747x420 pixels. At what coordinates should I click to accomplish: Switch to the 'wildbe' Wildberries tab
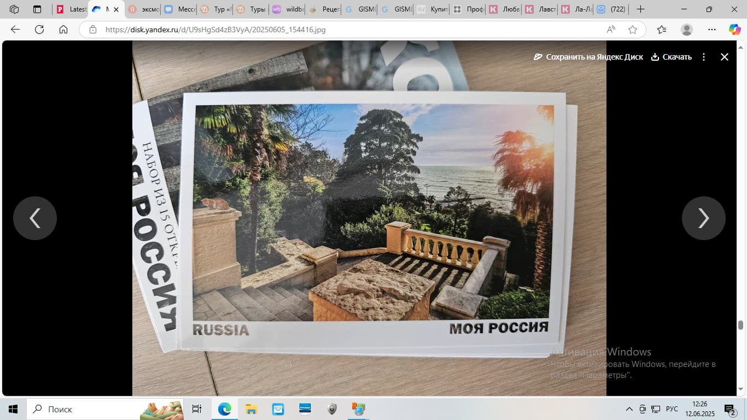click(x=286, y=9)
